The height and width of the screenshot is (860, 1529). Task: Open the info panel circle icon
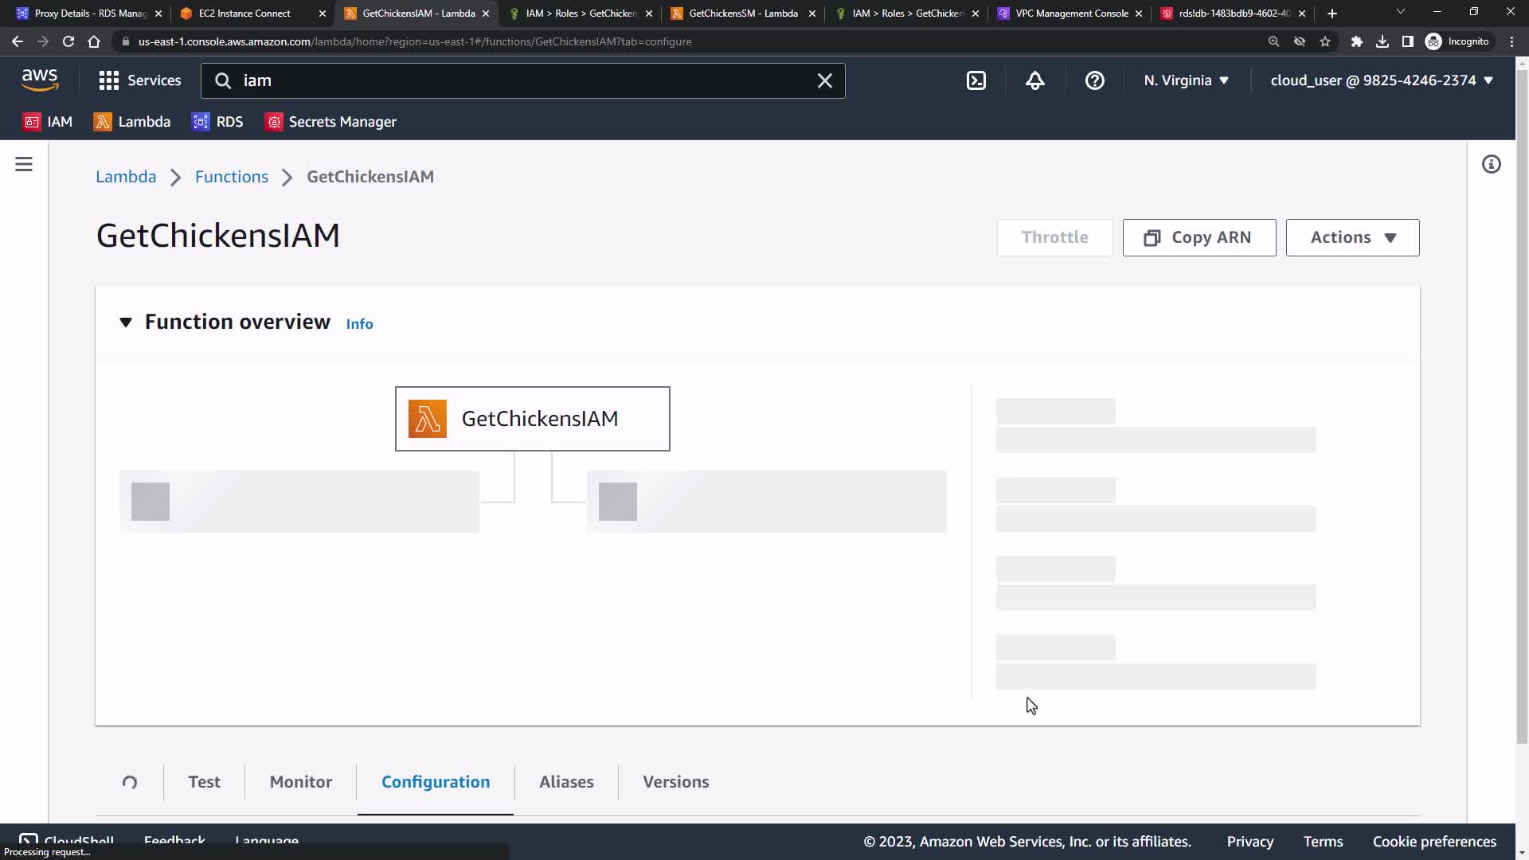coord(1491,164)
